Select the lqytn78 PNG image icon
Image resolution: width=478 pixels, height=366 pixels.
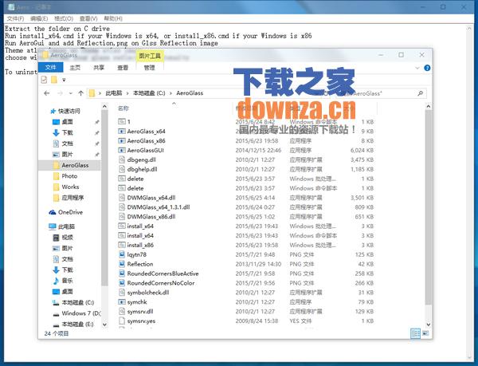(x=122, y=254)
